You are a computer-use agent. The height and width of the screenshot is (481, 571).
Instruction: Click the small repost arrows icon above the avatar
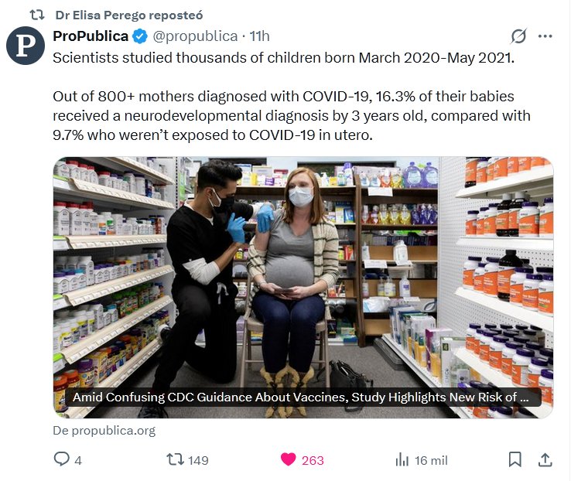(36, 15)
